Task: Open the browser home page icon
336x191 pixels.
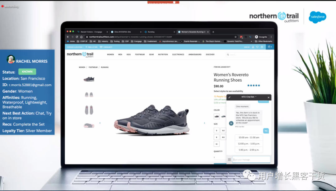Action: click(82, 37)
